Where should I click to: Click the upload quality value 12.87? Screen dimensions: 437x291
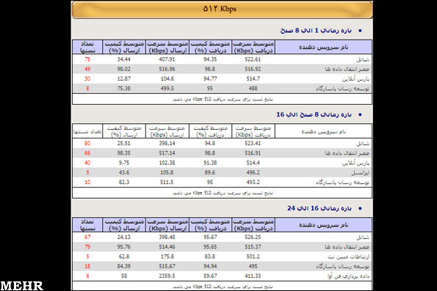(123, 78)
